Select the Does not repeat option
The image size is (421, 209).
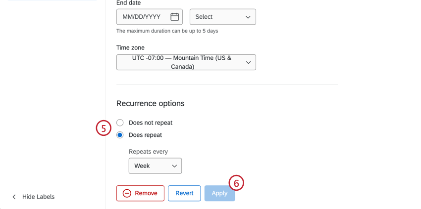(x=120, y=123)
